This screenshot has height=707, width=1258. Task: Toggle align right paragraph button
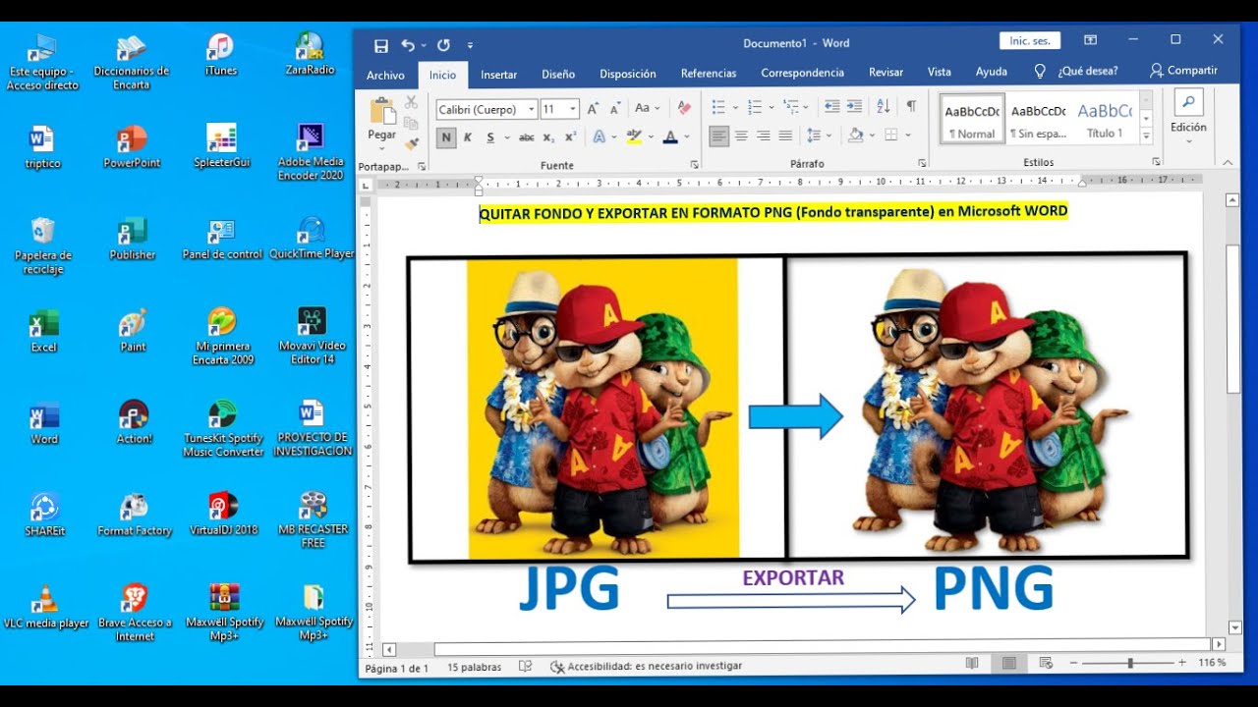(x=764, y=136)
